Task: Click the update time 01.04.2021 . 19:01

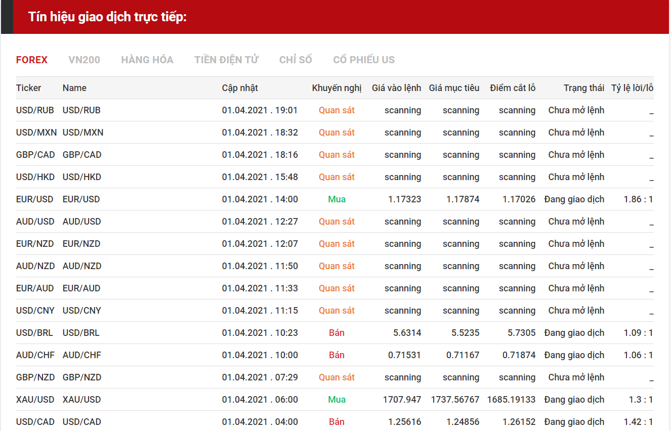Action: 260,110
